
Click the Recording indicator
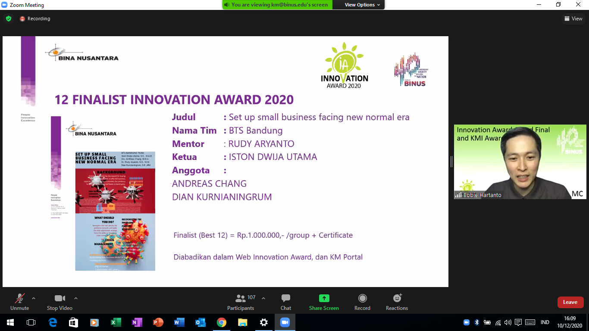[34, 19]
